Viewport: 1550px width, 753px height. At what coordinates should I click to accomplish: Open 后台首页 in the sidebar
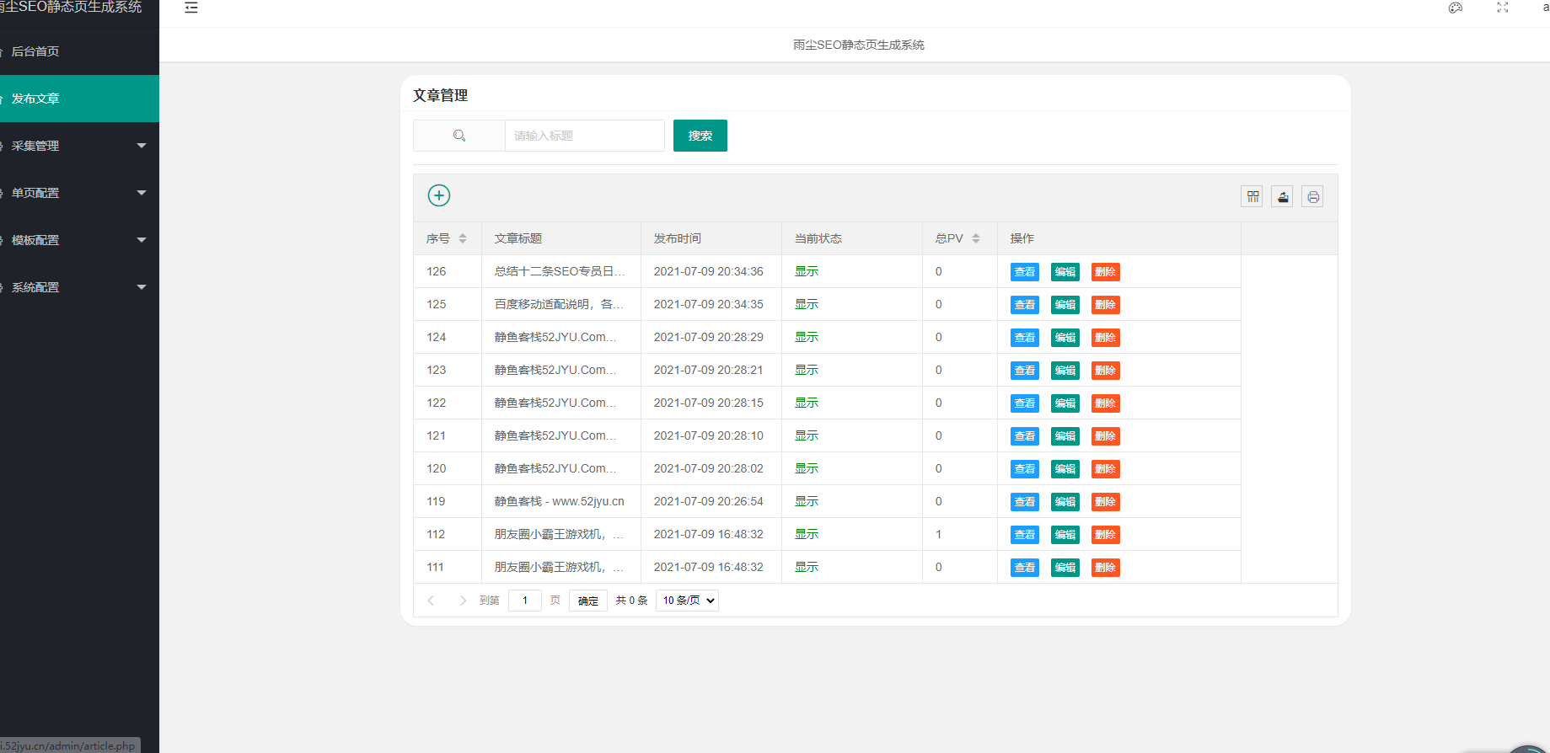pyautogui.click(x=35, y=51)
